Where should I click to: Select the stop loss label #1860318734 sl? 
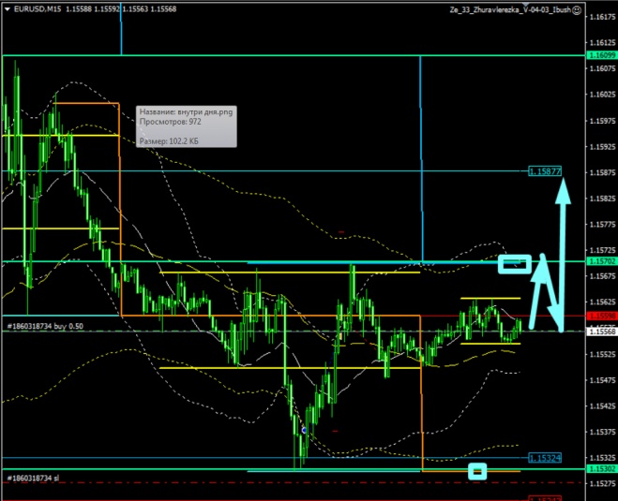[x=33, y=478]
